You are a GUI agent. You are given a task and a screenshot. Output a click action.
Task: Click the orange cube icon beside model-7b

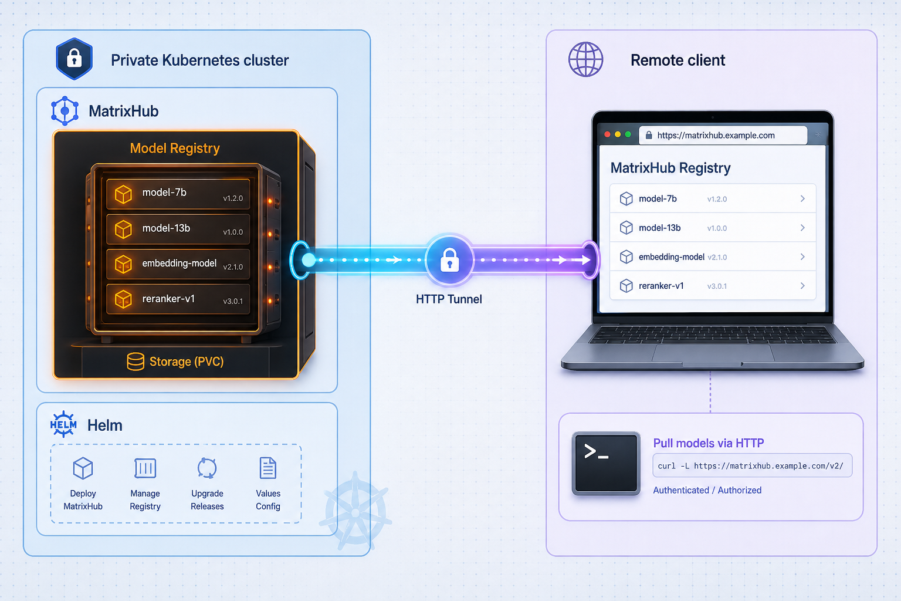(123, 194)
